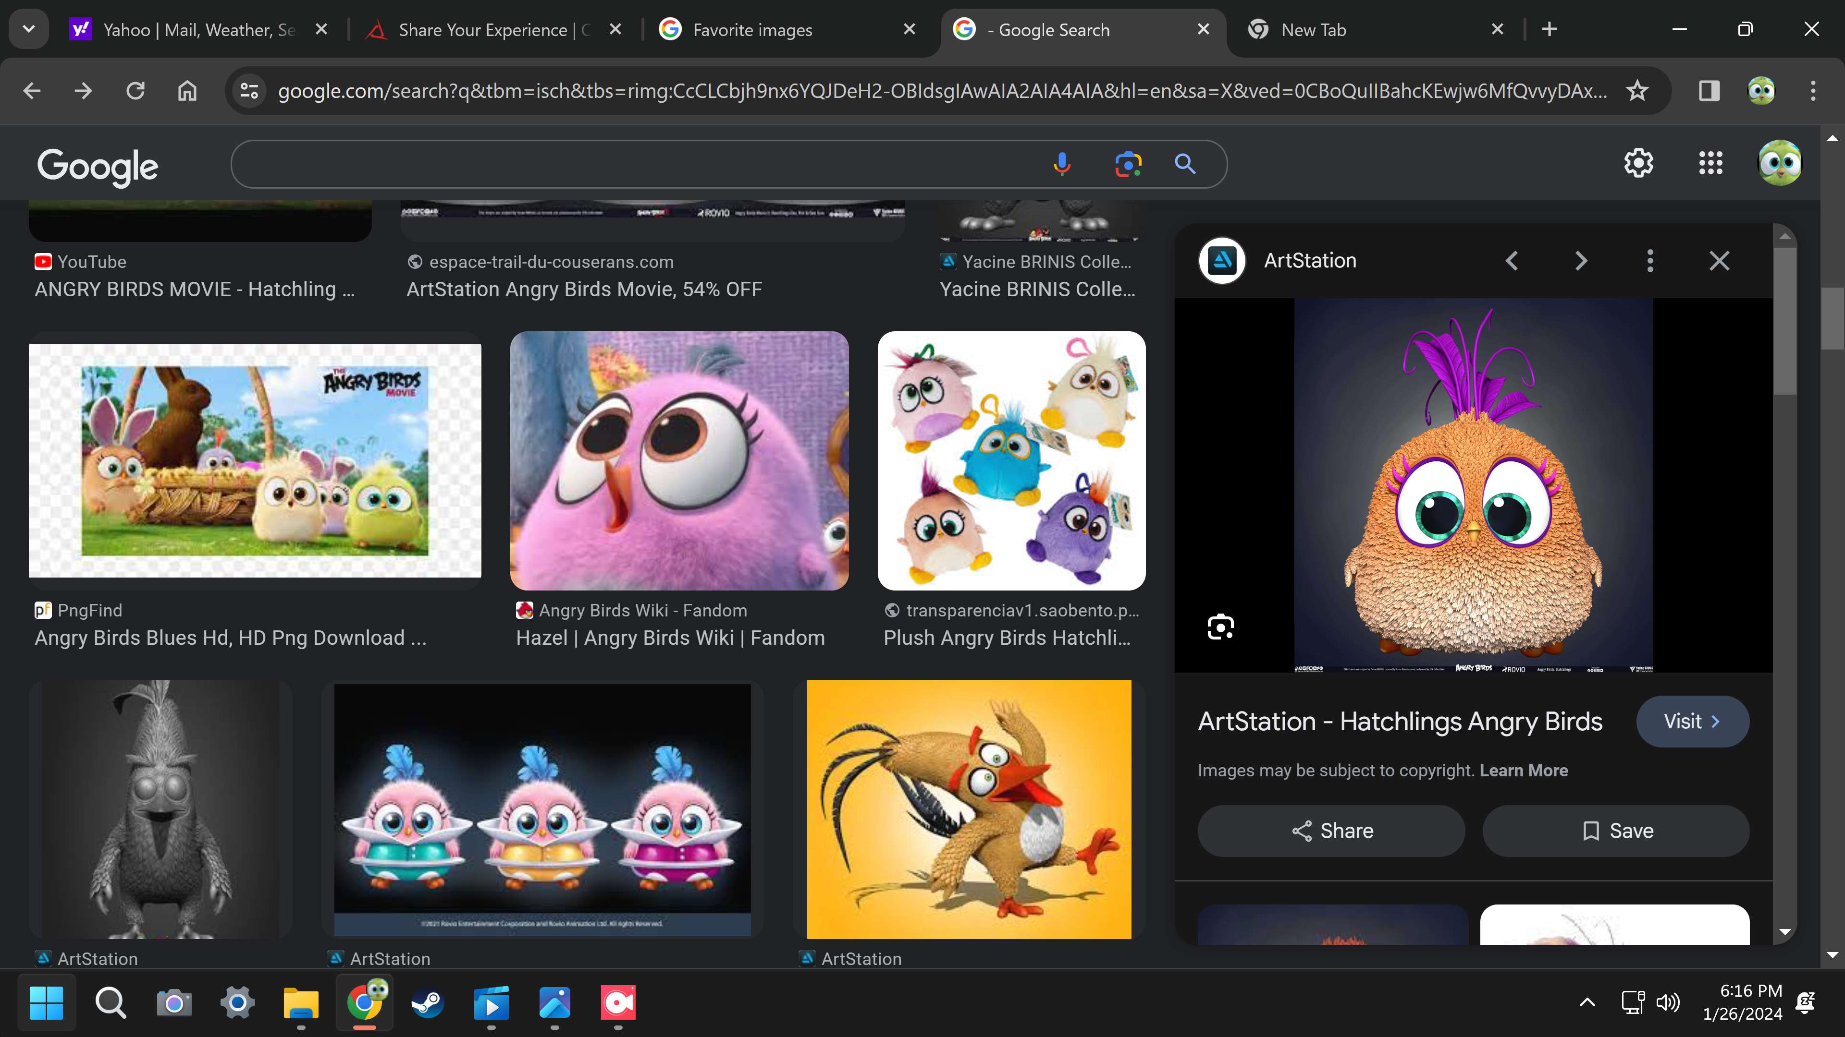Open the Google apps grid
Screen dimensions: 1845x1037
1710,163
